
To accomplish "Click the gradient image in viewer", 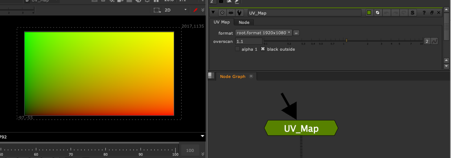I will coord(99,74).
